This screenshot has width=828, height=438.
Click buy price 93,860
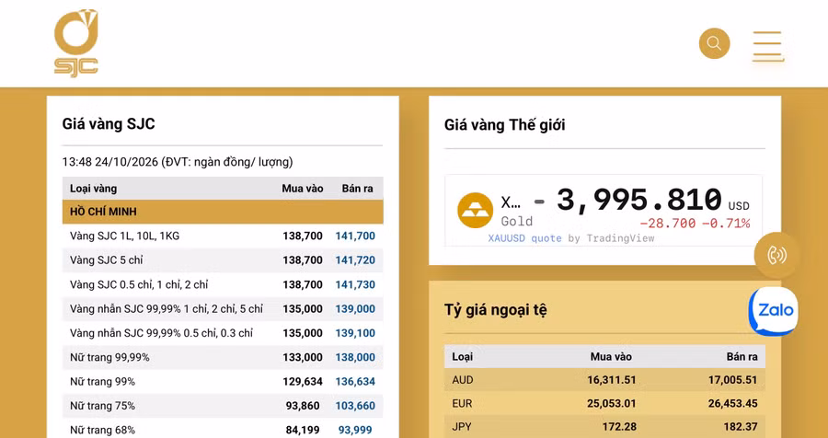click(x=303, y=407)
